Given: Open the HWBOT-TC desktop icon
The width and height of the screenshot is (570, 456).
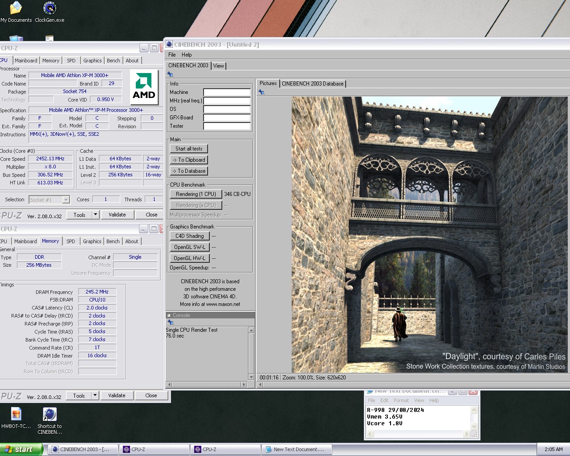Looking at the screenshot, I should coord(16,418).
